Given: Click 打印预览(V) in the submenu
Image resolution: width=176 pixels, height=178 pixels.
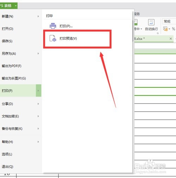Looking at the screenshot, I should (68, 38).
